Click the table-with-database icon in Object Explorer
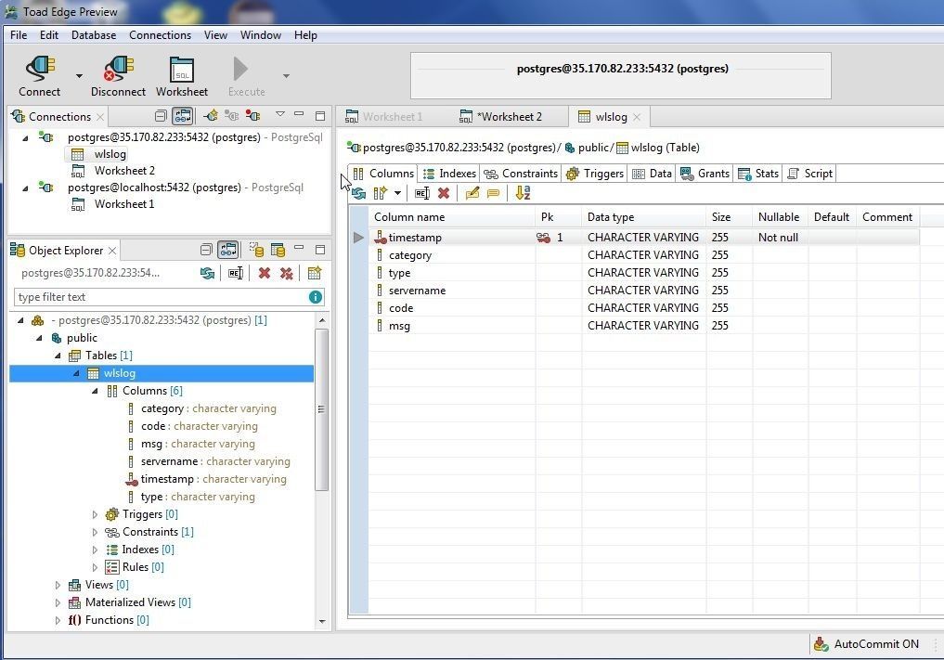Image resolution: width=944 pixels, height=660 pixels. click(x=278, y=250)
